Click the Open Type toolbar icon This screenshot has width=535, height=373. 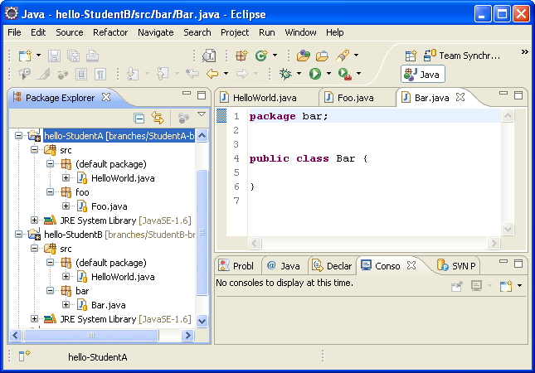click(304, 56)
